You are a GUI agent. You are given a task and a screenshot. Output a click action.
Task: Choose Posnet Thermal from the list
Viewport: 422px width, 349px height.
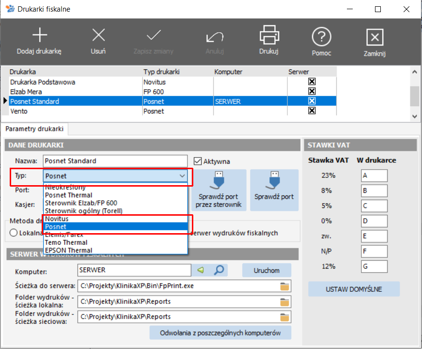coord(115,195)
